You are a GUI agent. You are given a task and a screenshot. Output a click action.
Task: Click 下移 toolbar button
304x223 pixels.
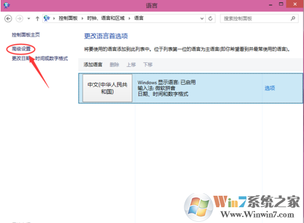148,65
